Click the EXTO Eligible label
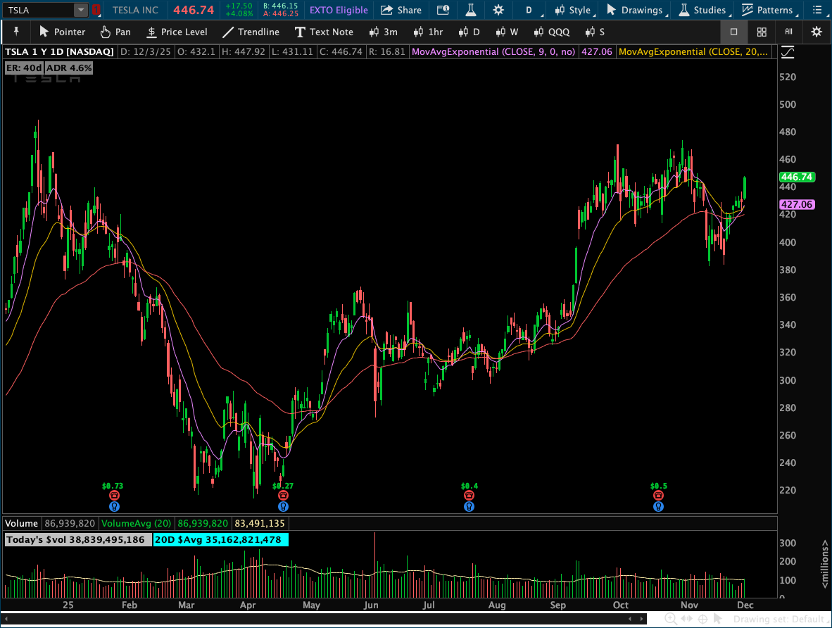This screenshot has width=832, height=628. (x=339, y=10)
